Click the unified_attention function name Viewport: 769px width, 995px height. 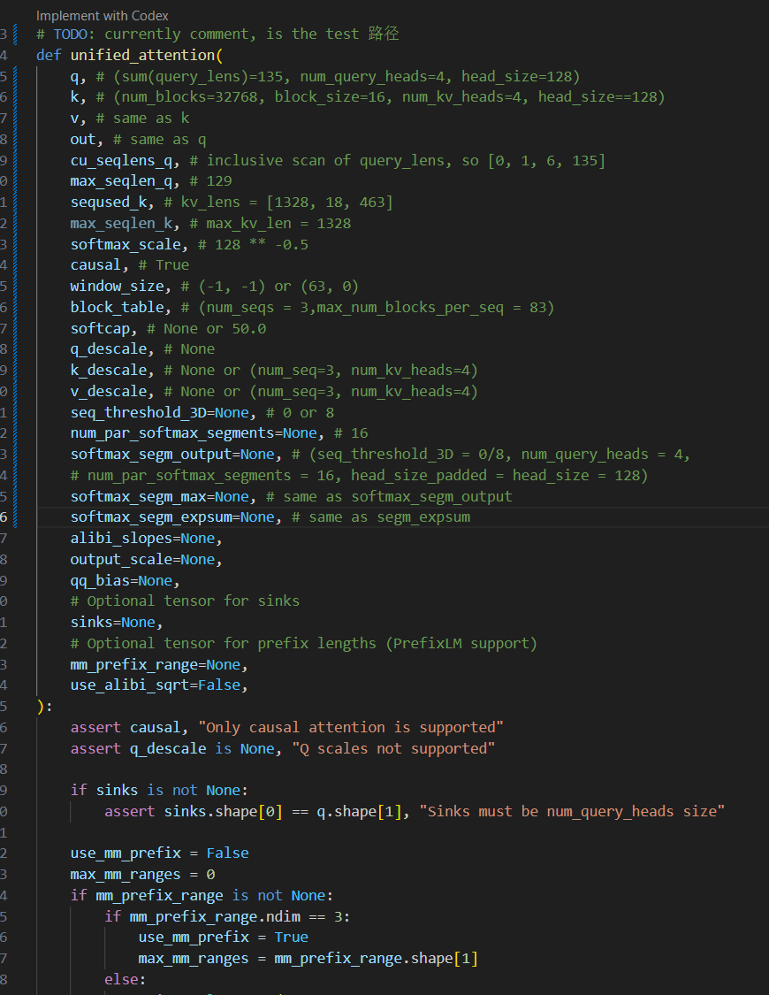click(142, 55)
